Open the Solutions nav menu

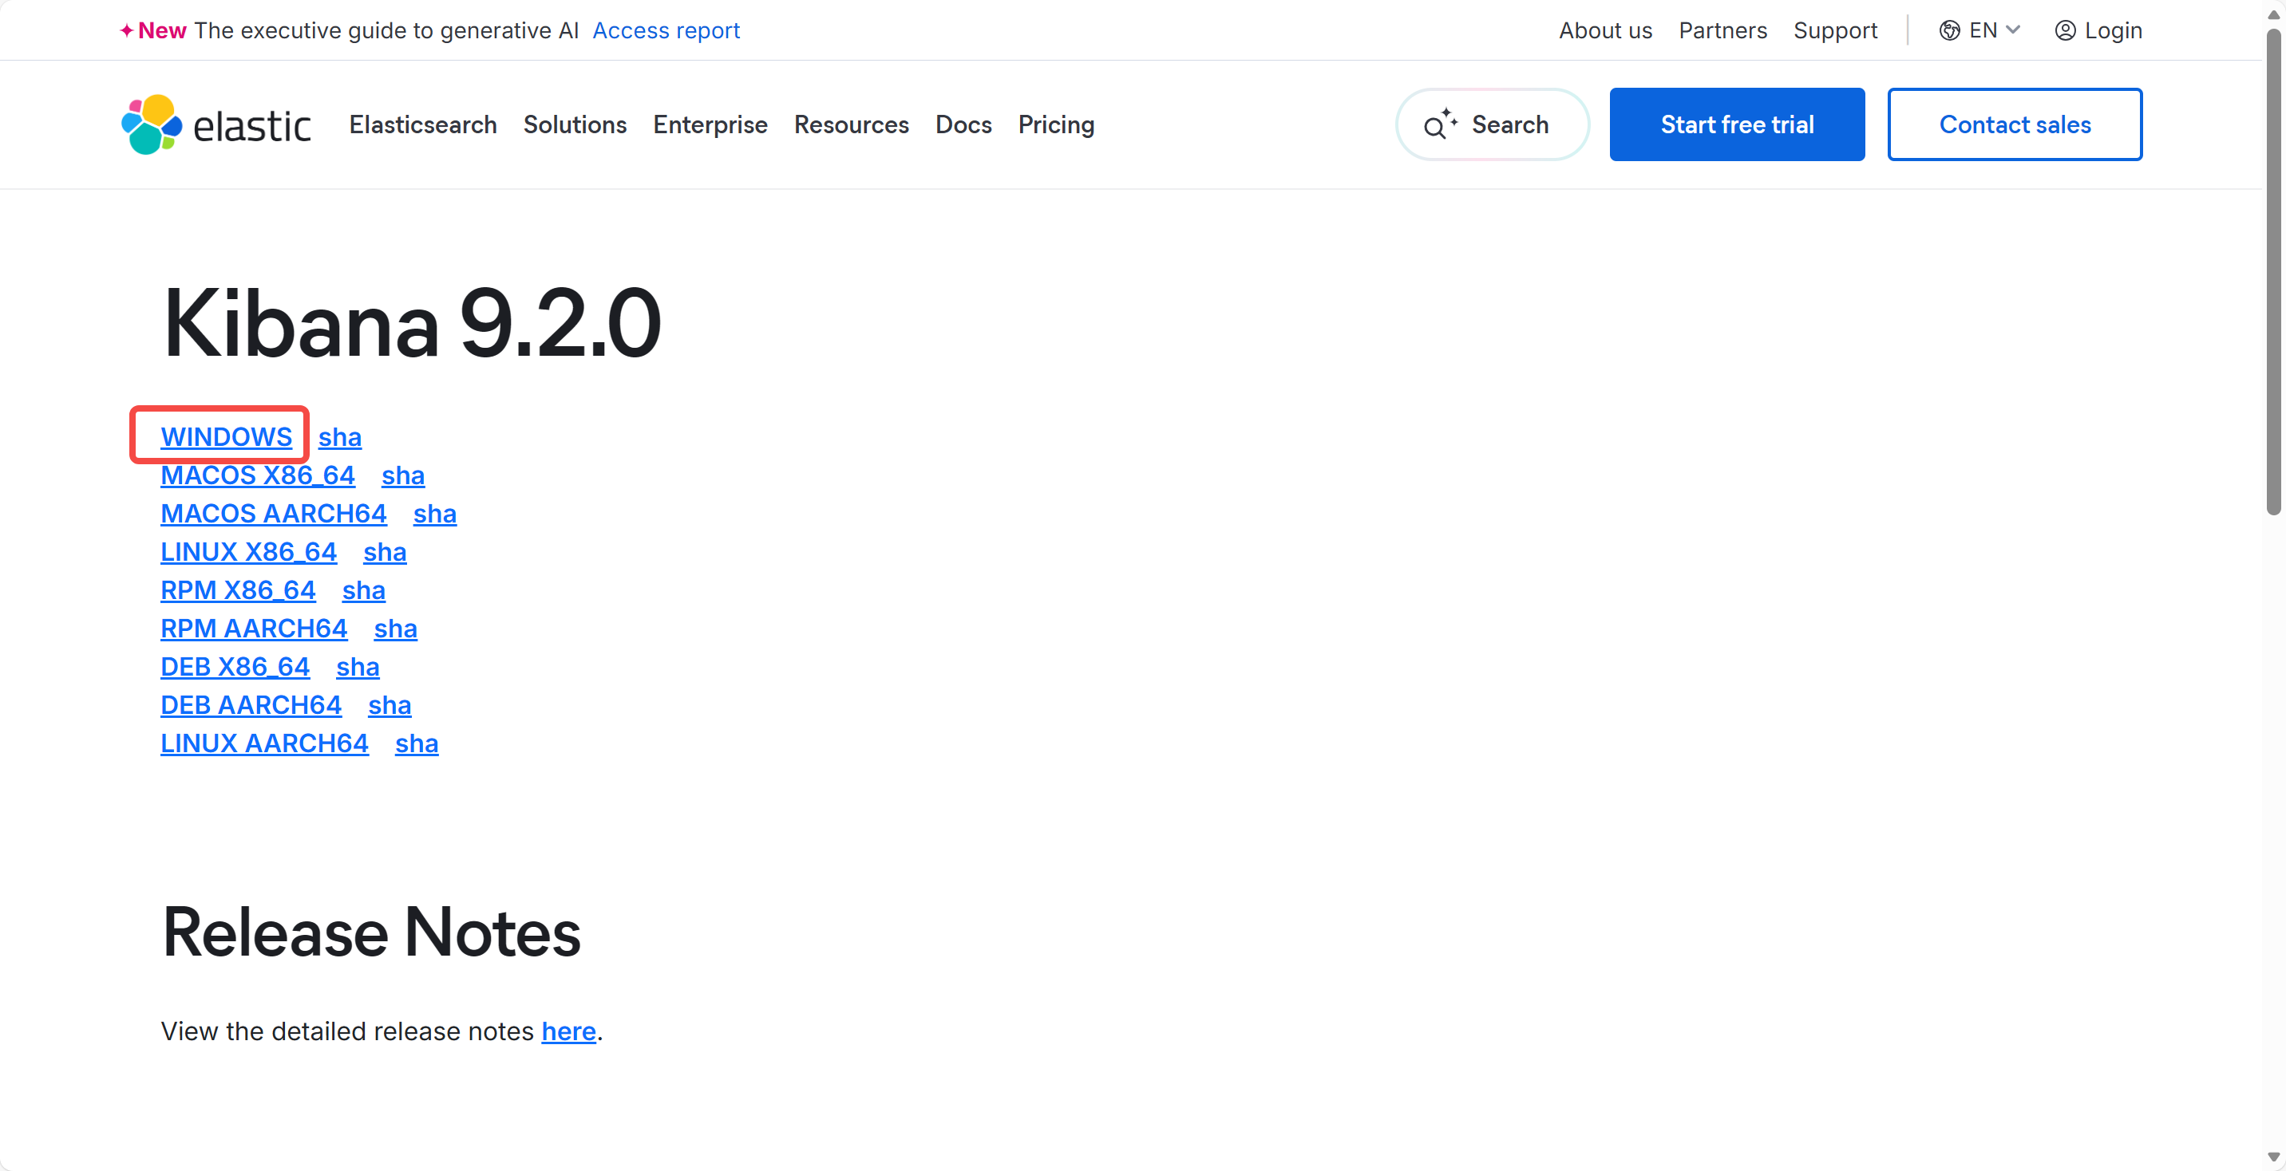point(575,125)
